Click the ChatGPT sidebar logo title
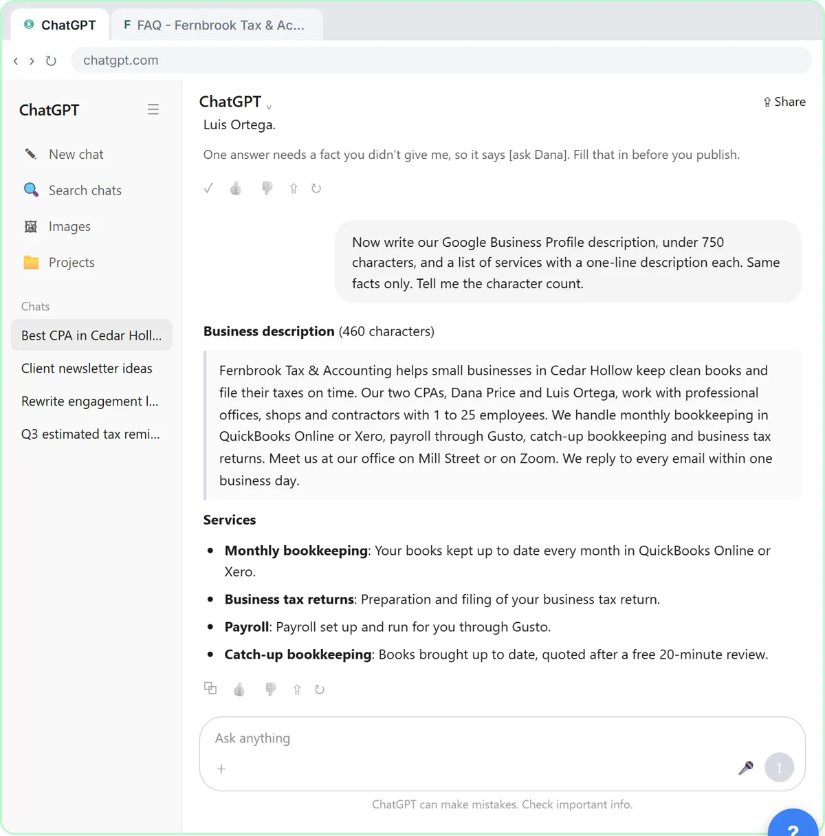Screen dimensions: 825x836 pos(49,110)
